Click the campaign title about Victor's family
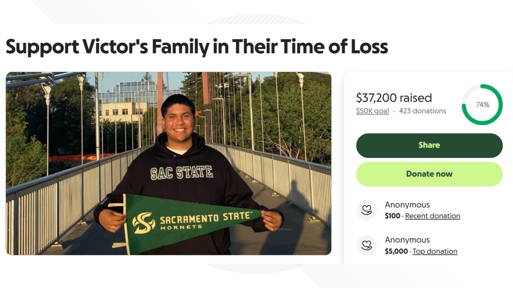Screen dimensions: 513x288 pos(197,47)
